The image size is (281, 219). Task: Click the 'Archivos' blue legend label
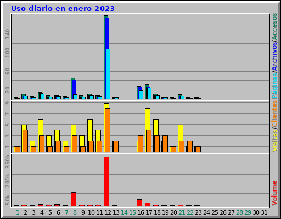pyautogui.click(x=274, y=56)
